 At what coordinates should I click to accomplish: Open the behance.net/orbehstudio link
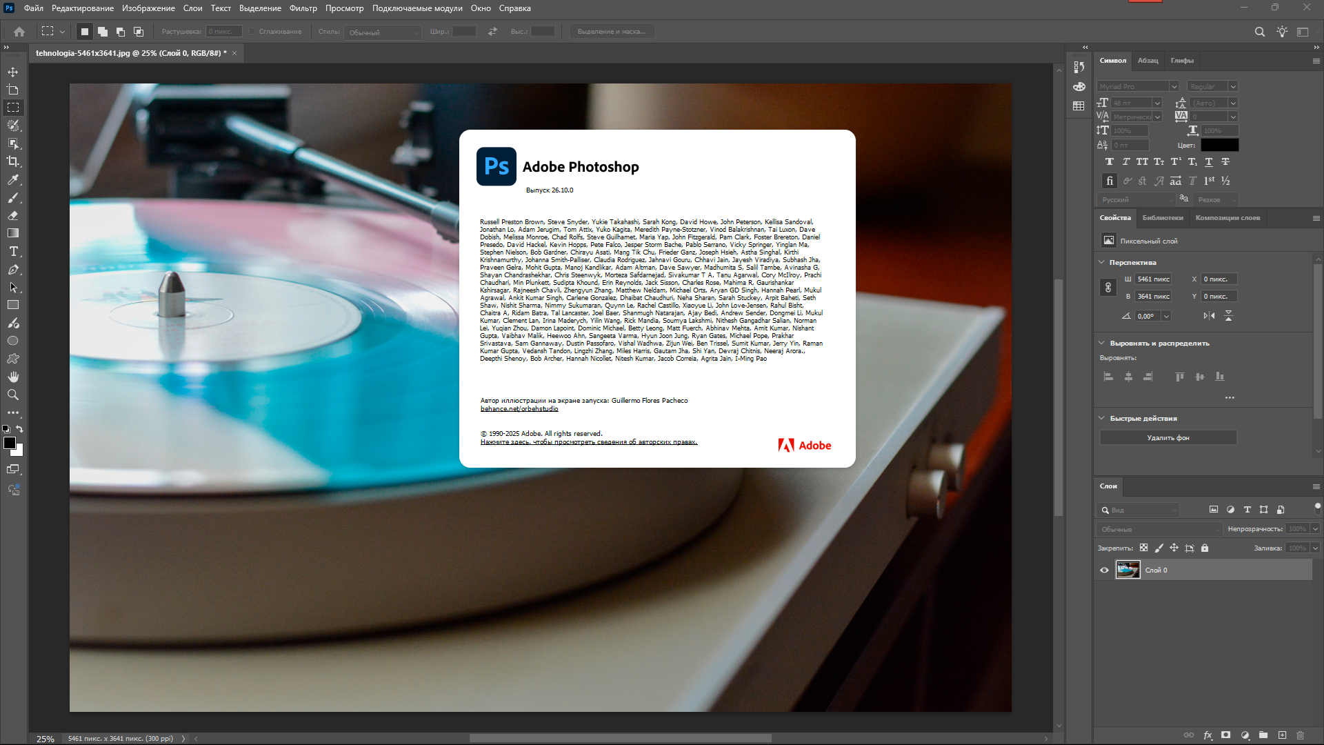coord(519,409)
